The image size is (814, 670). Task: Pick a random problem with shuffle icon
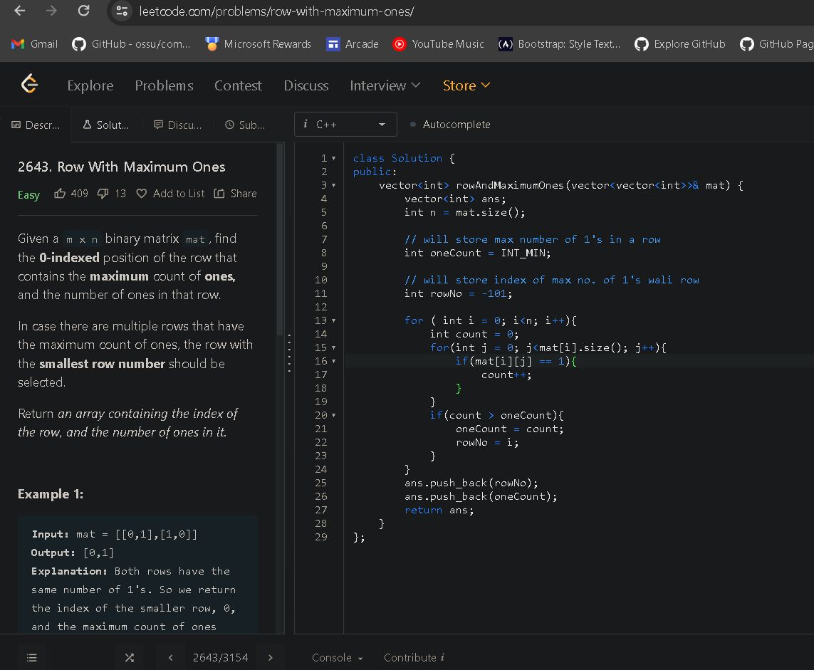coord(129,657)
